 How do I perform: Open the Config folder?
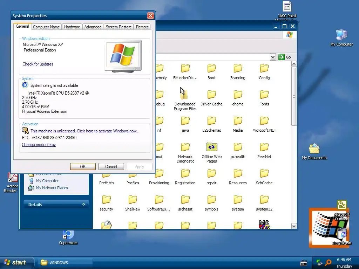[264, 72]
